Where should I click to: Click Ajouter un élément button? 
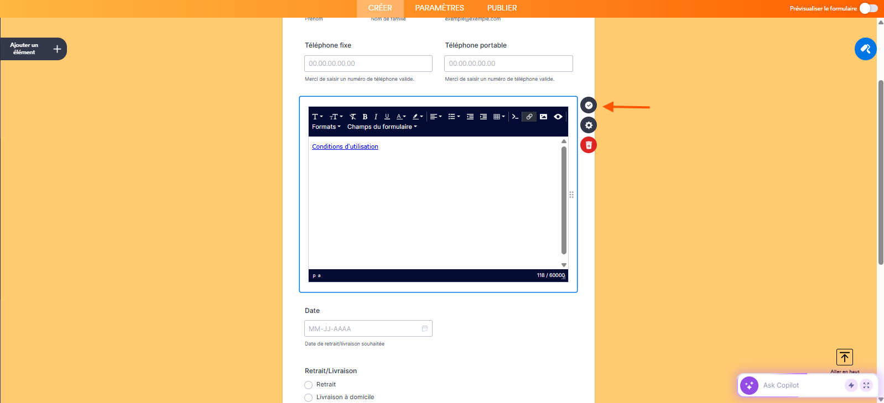[33, 49]
